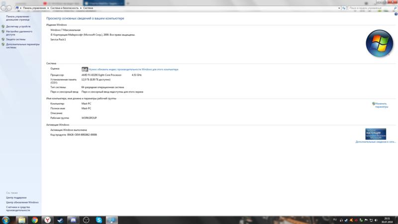398x224 pixels.
Task: Launch Google Chrome from the taskbar
Action: 35,220
